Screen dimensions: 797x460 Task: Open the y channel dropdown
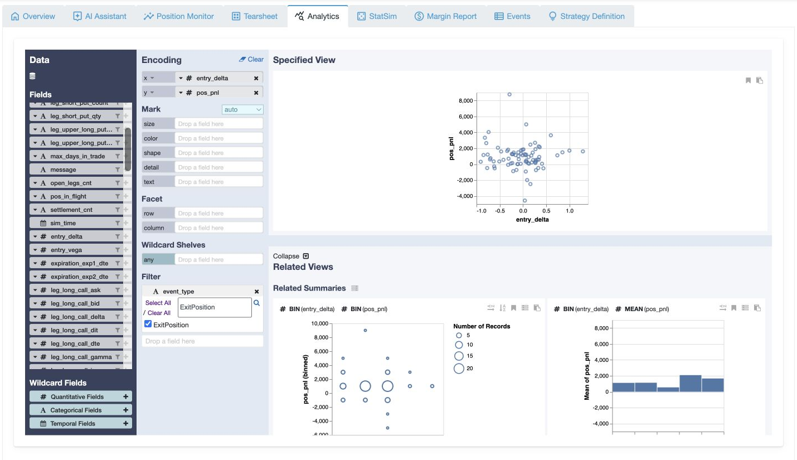click(x=158, y=93)
